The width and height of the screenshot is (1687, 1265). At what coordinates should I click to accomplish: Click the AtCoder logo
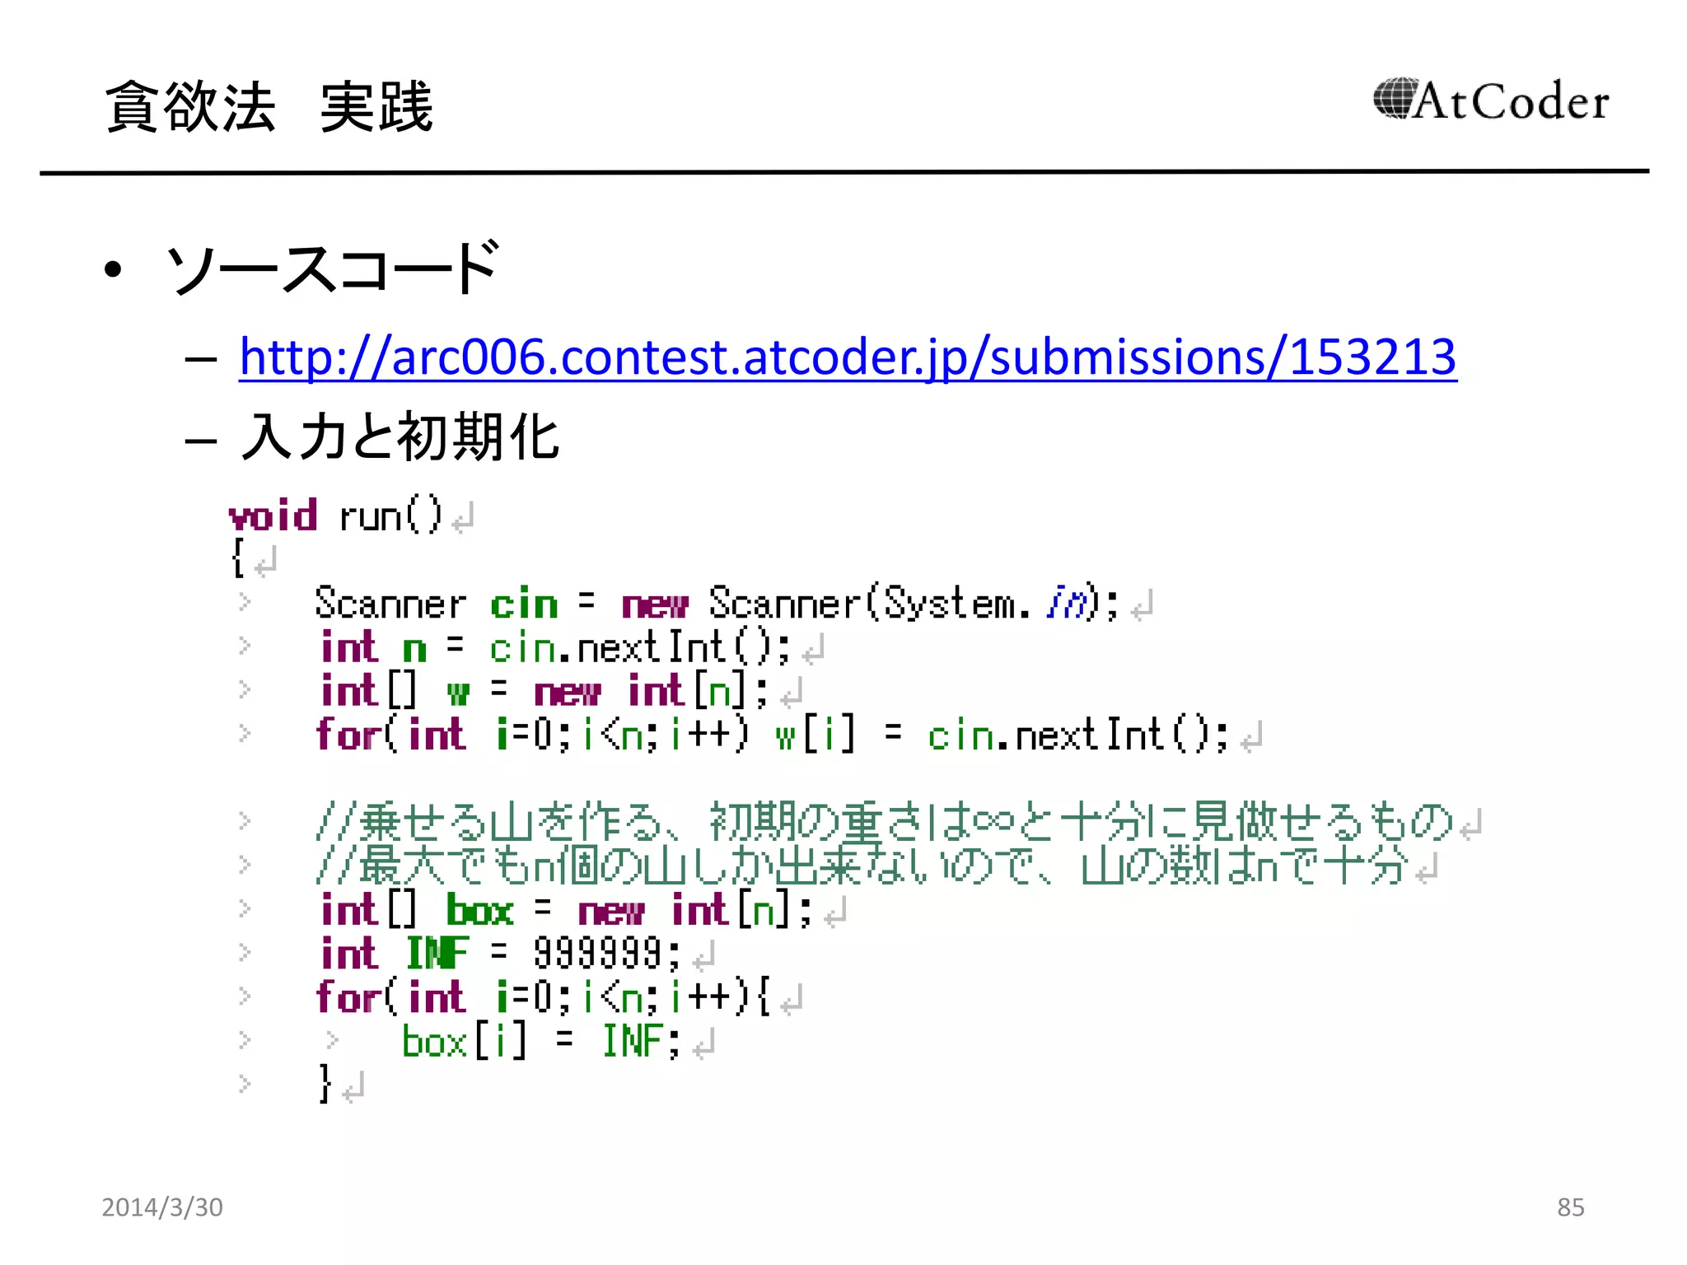point(1491,100)
